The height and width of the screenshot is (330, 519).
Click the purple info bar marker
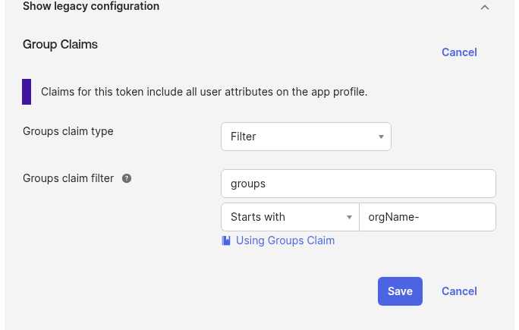[x=27, y=92]
